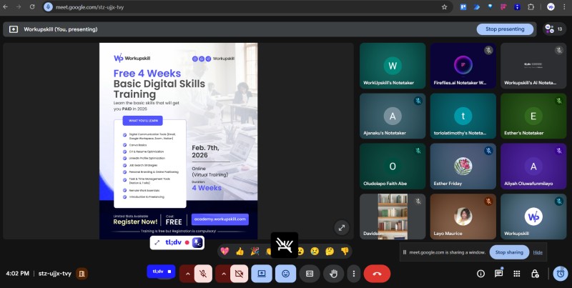
Task: Open the Trello browser extension
Action: (463, 7)
